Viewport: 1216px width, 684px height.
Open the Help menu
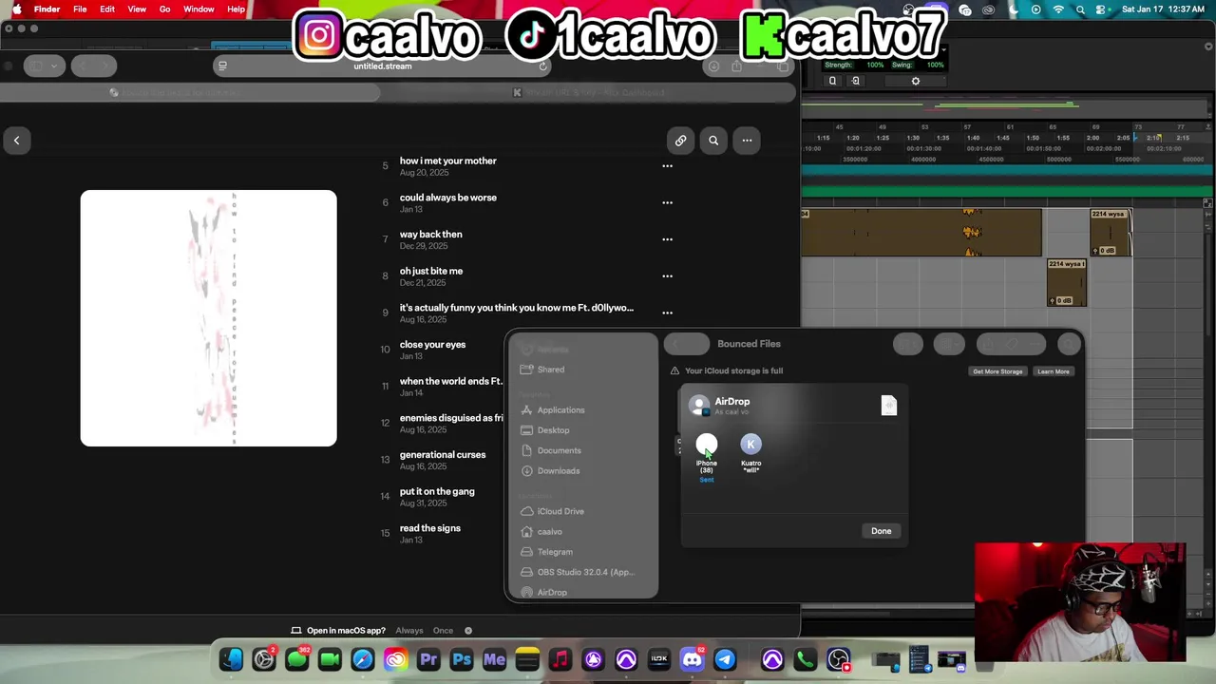coord(236,9)
